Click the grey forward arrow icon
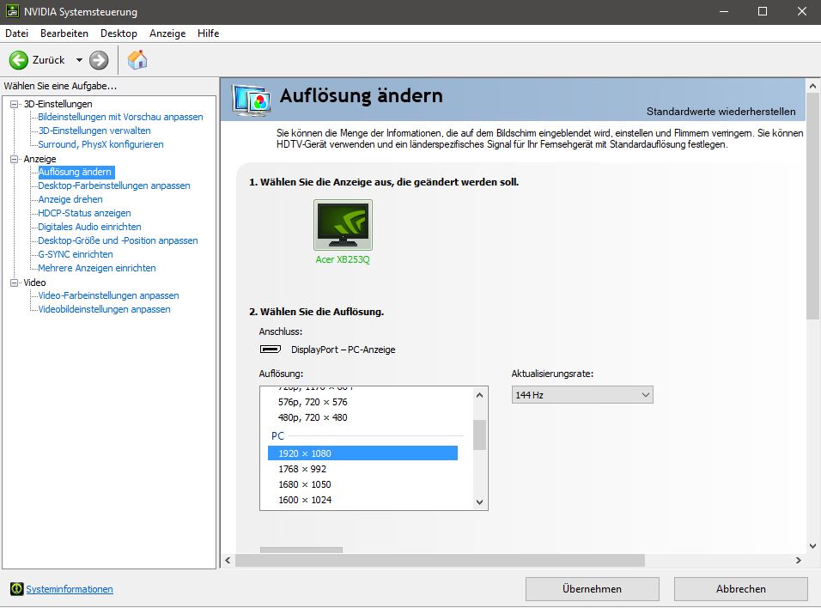821x608 pixels. [x=99, y=60]
